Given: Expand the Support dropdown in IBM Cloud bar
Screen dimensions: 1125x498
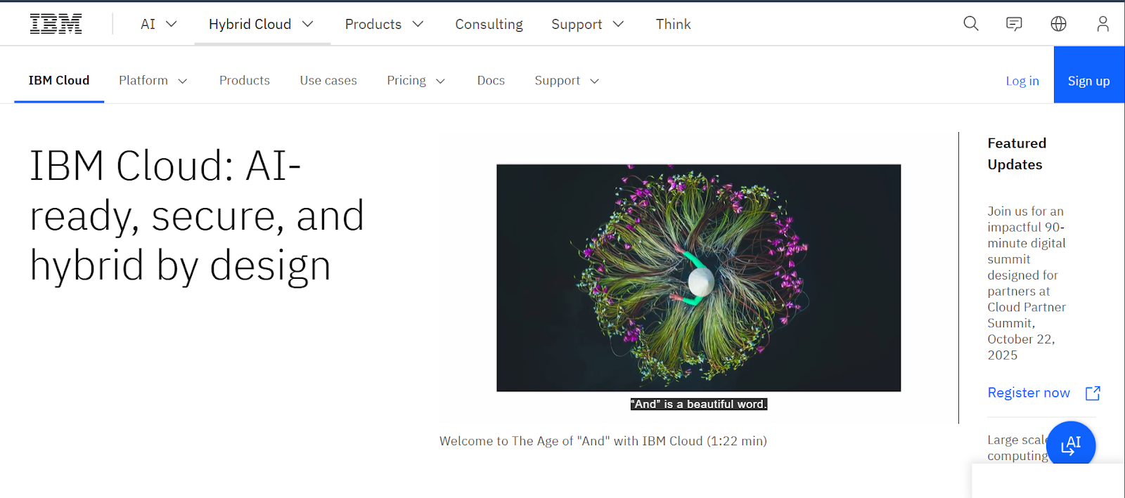Looking at the screenshot, I should tap(567, 81).
